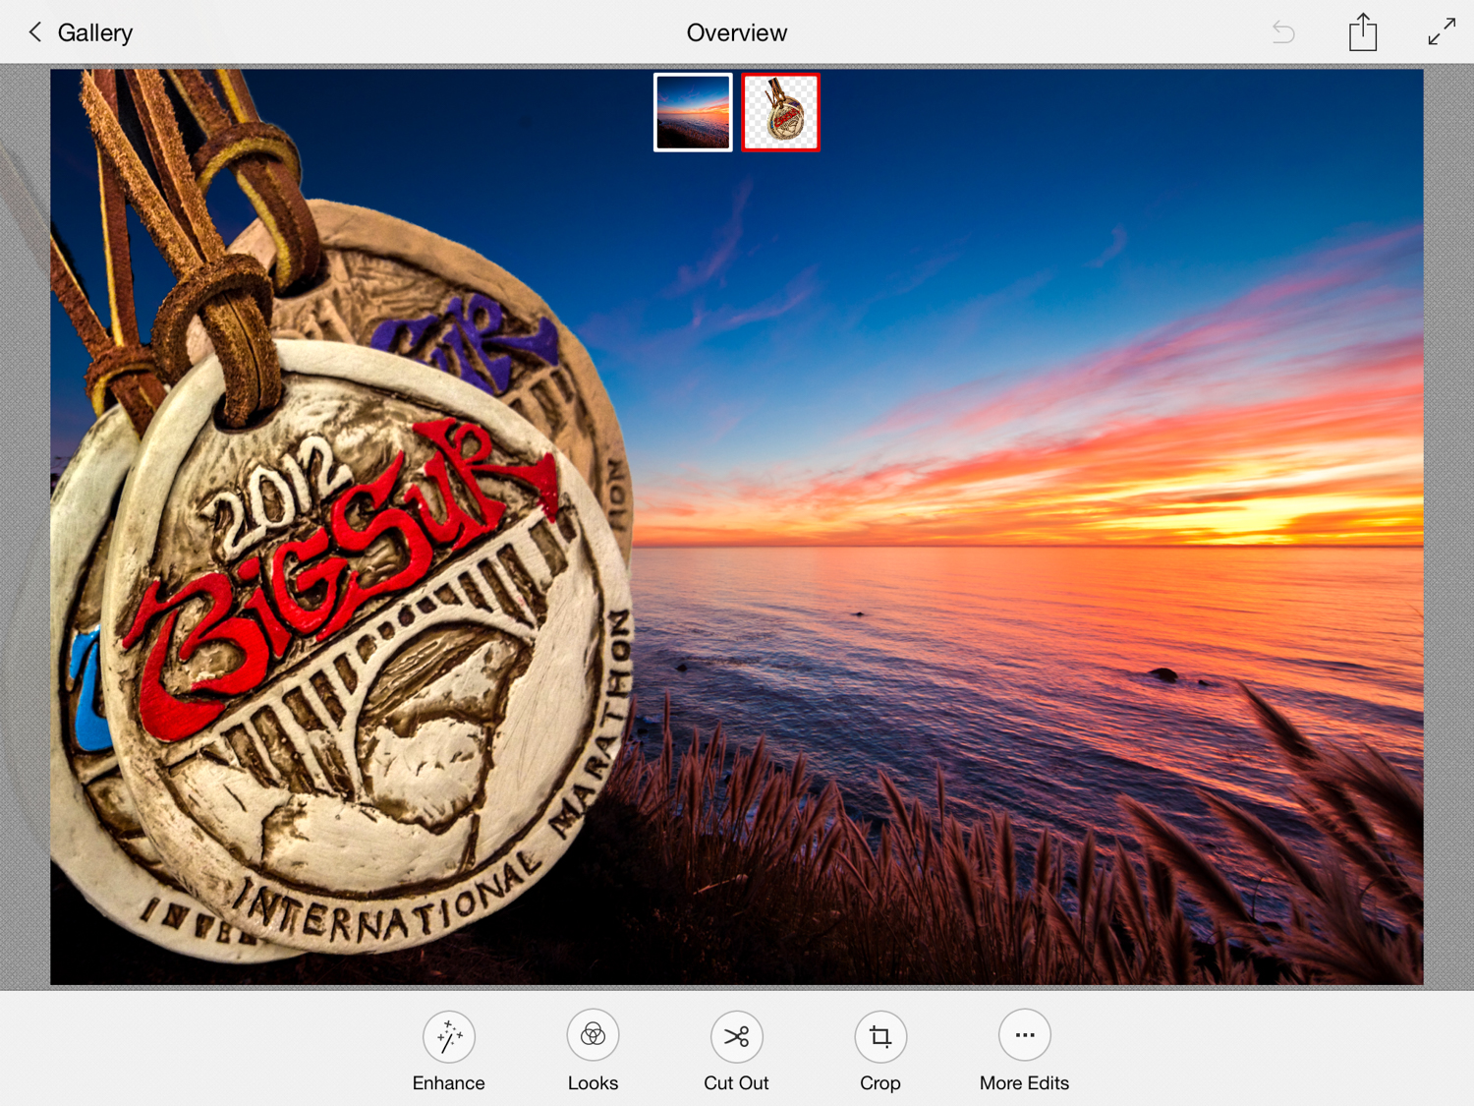
Task: Select the medal cutout layer thumbnail
Action: coord(780,113)
